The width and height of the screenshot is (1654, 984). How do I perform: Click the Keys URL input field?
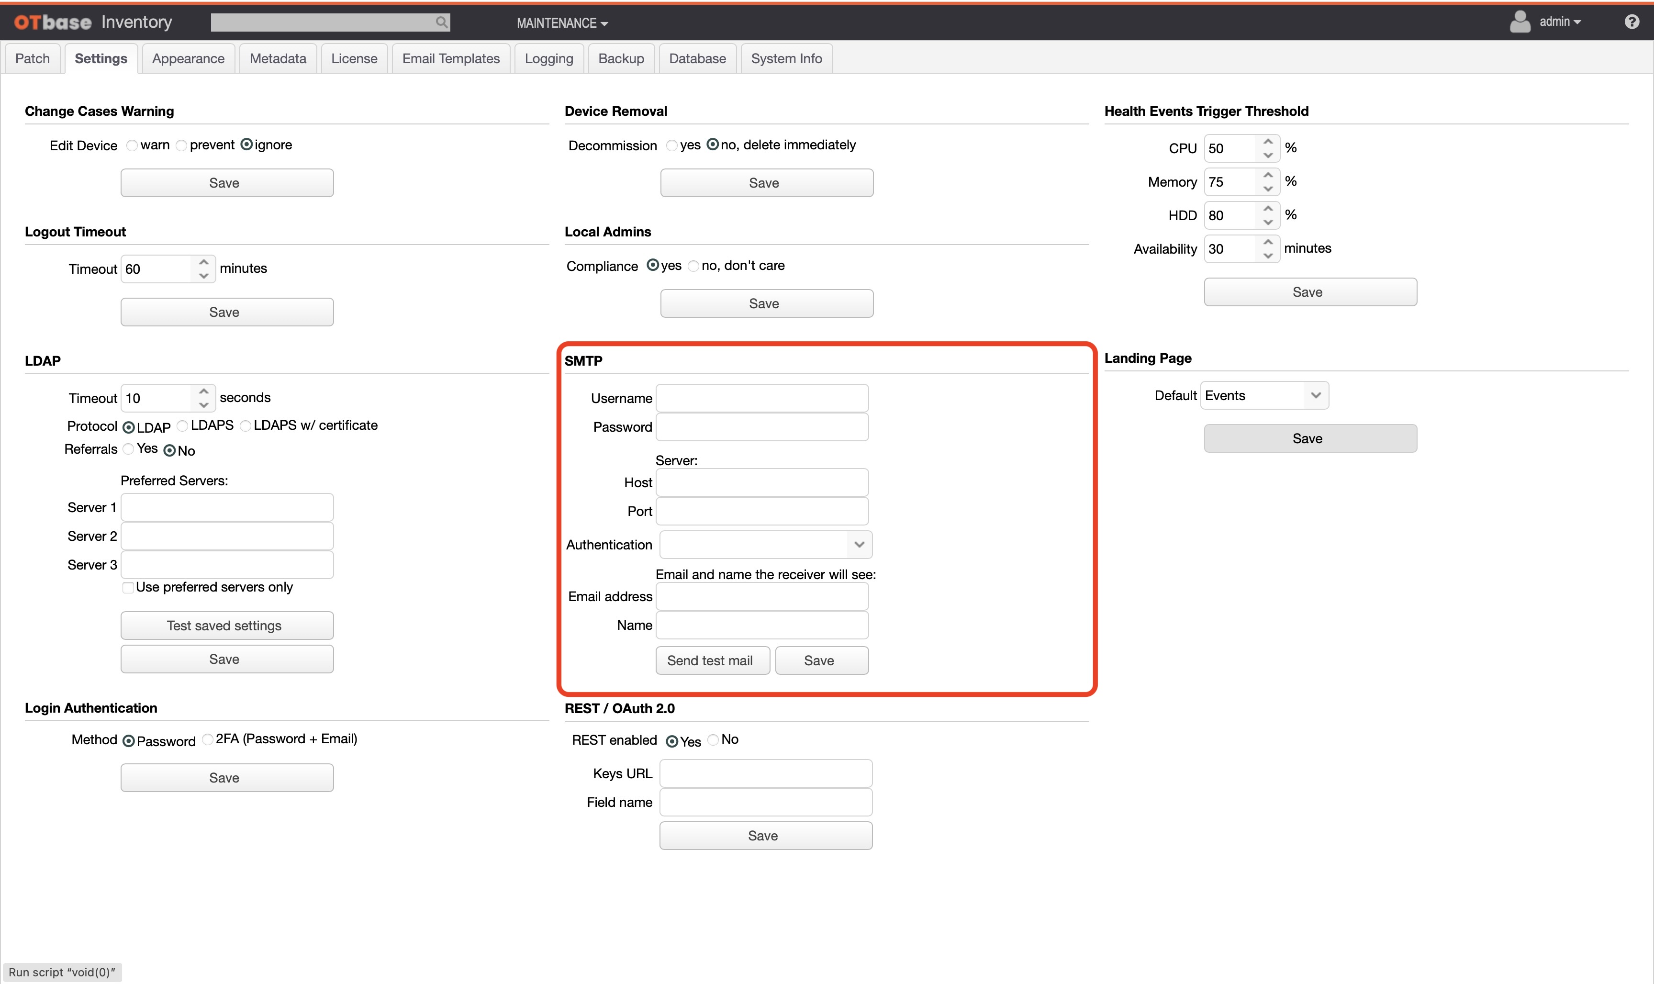tap(766, 773)
